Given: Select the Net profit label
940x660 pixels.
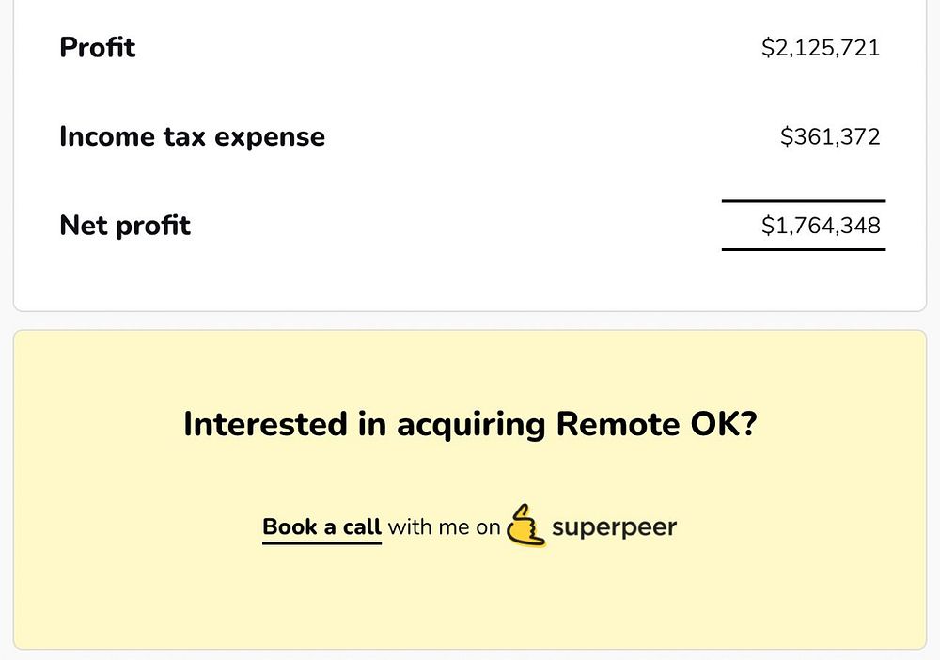Looking at the screenshot, I should pos(125,226).
